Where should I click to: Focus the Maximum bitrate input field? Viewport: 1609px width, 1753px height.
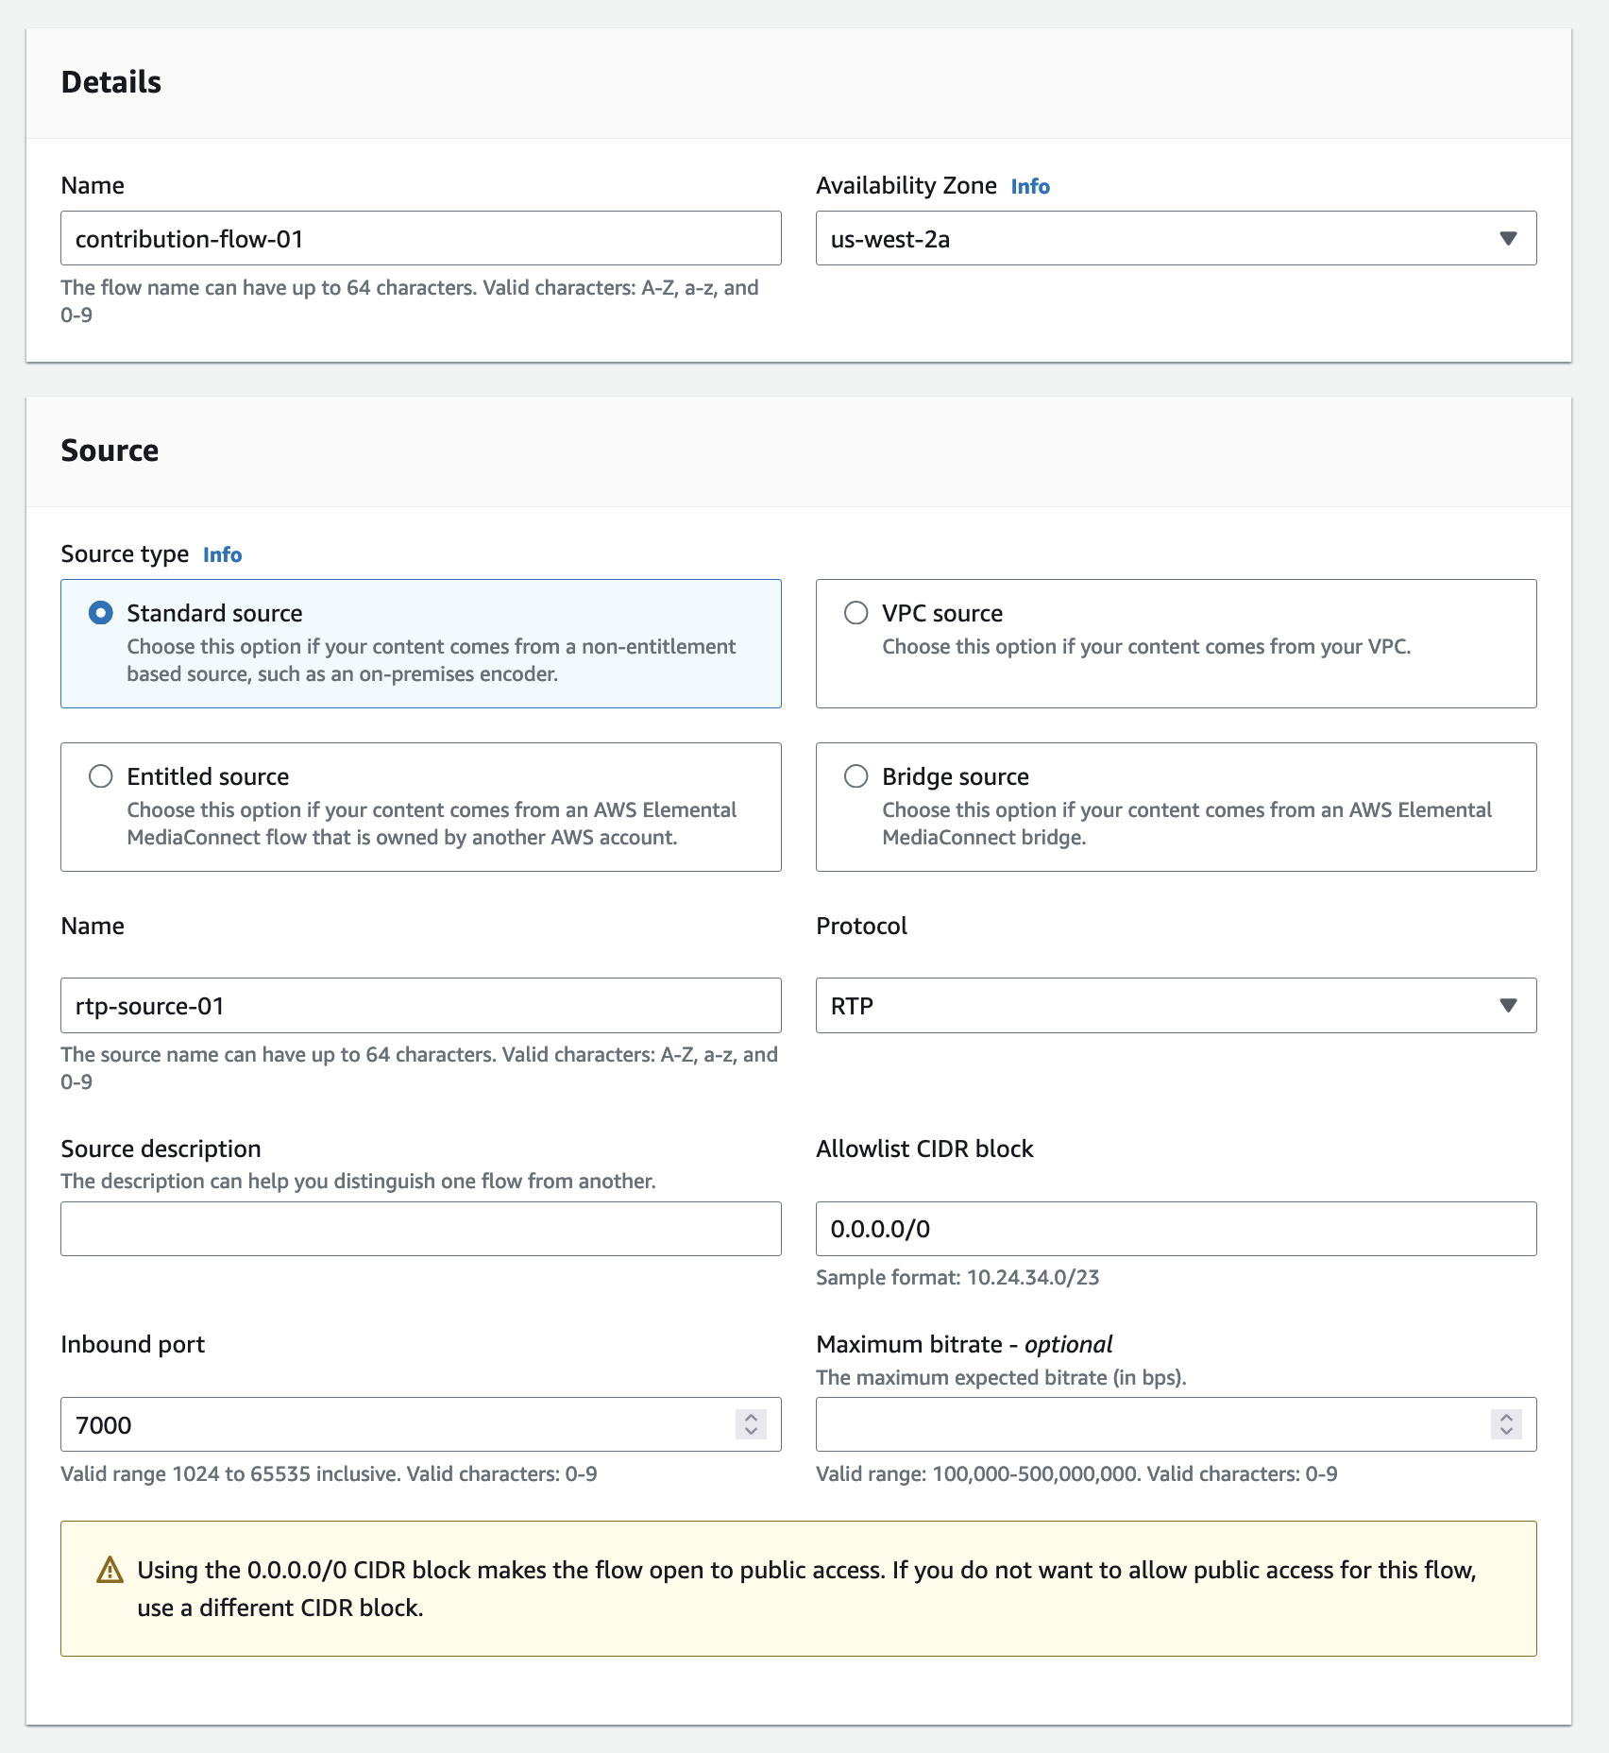[x=1152, y=1424]
